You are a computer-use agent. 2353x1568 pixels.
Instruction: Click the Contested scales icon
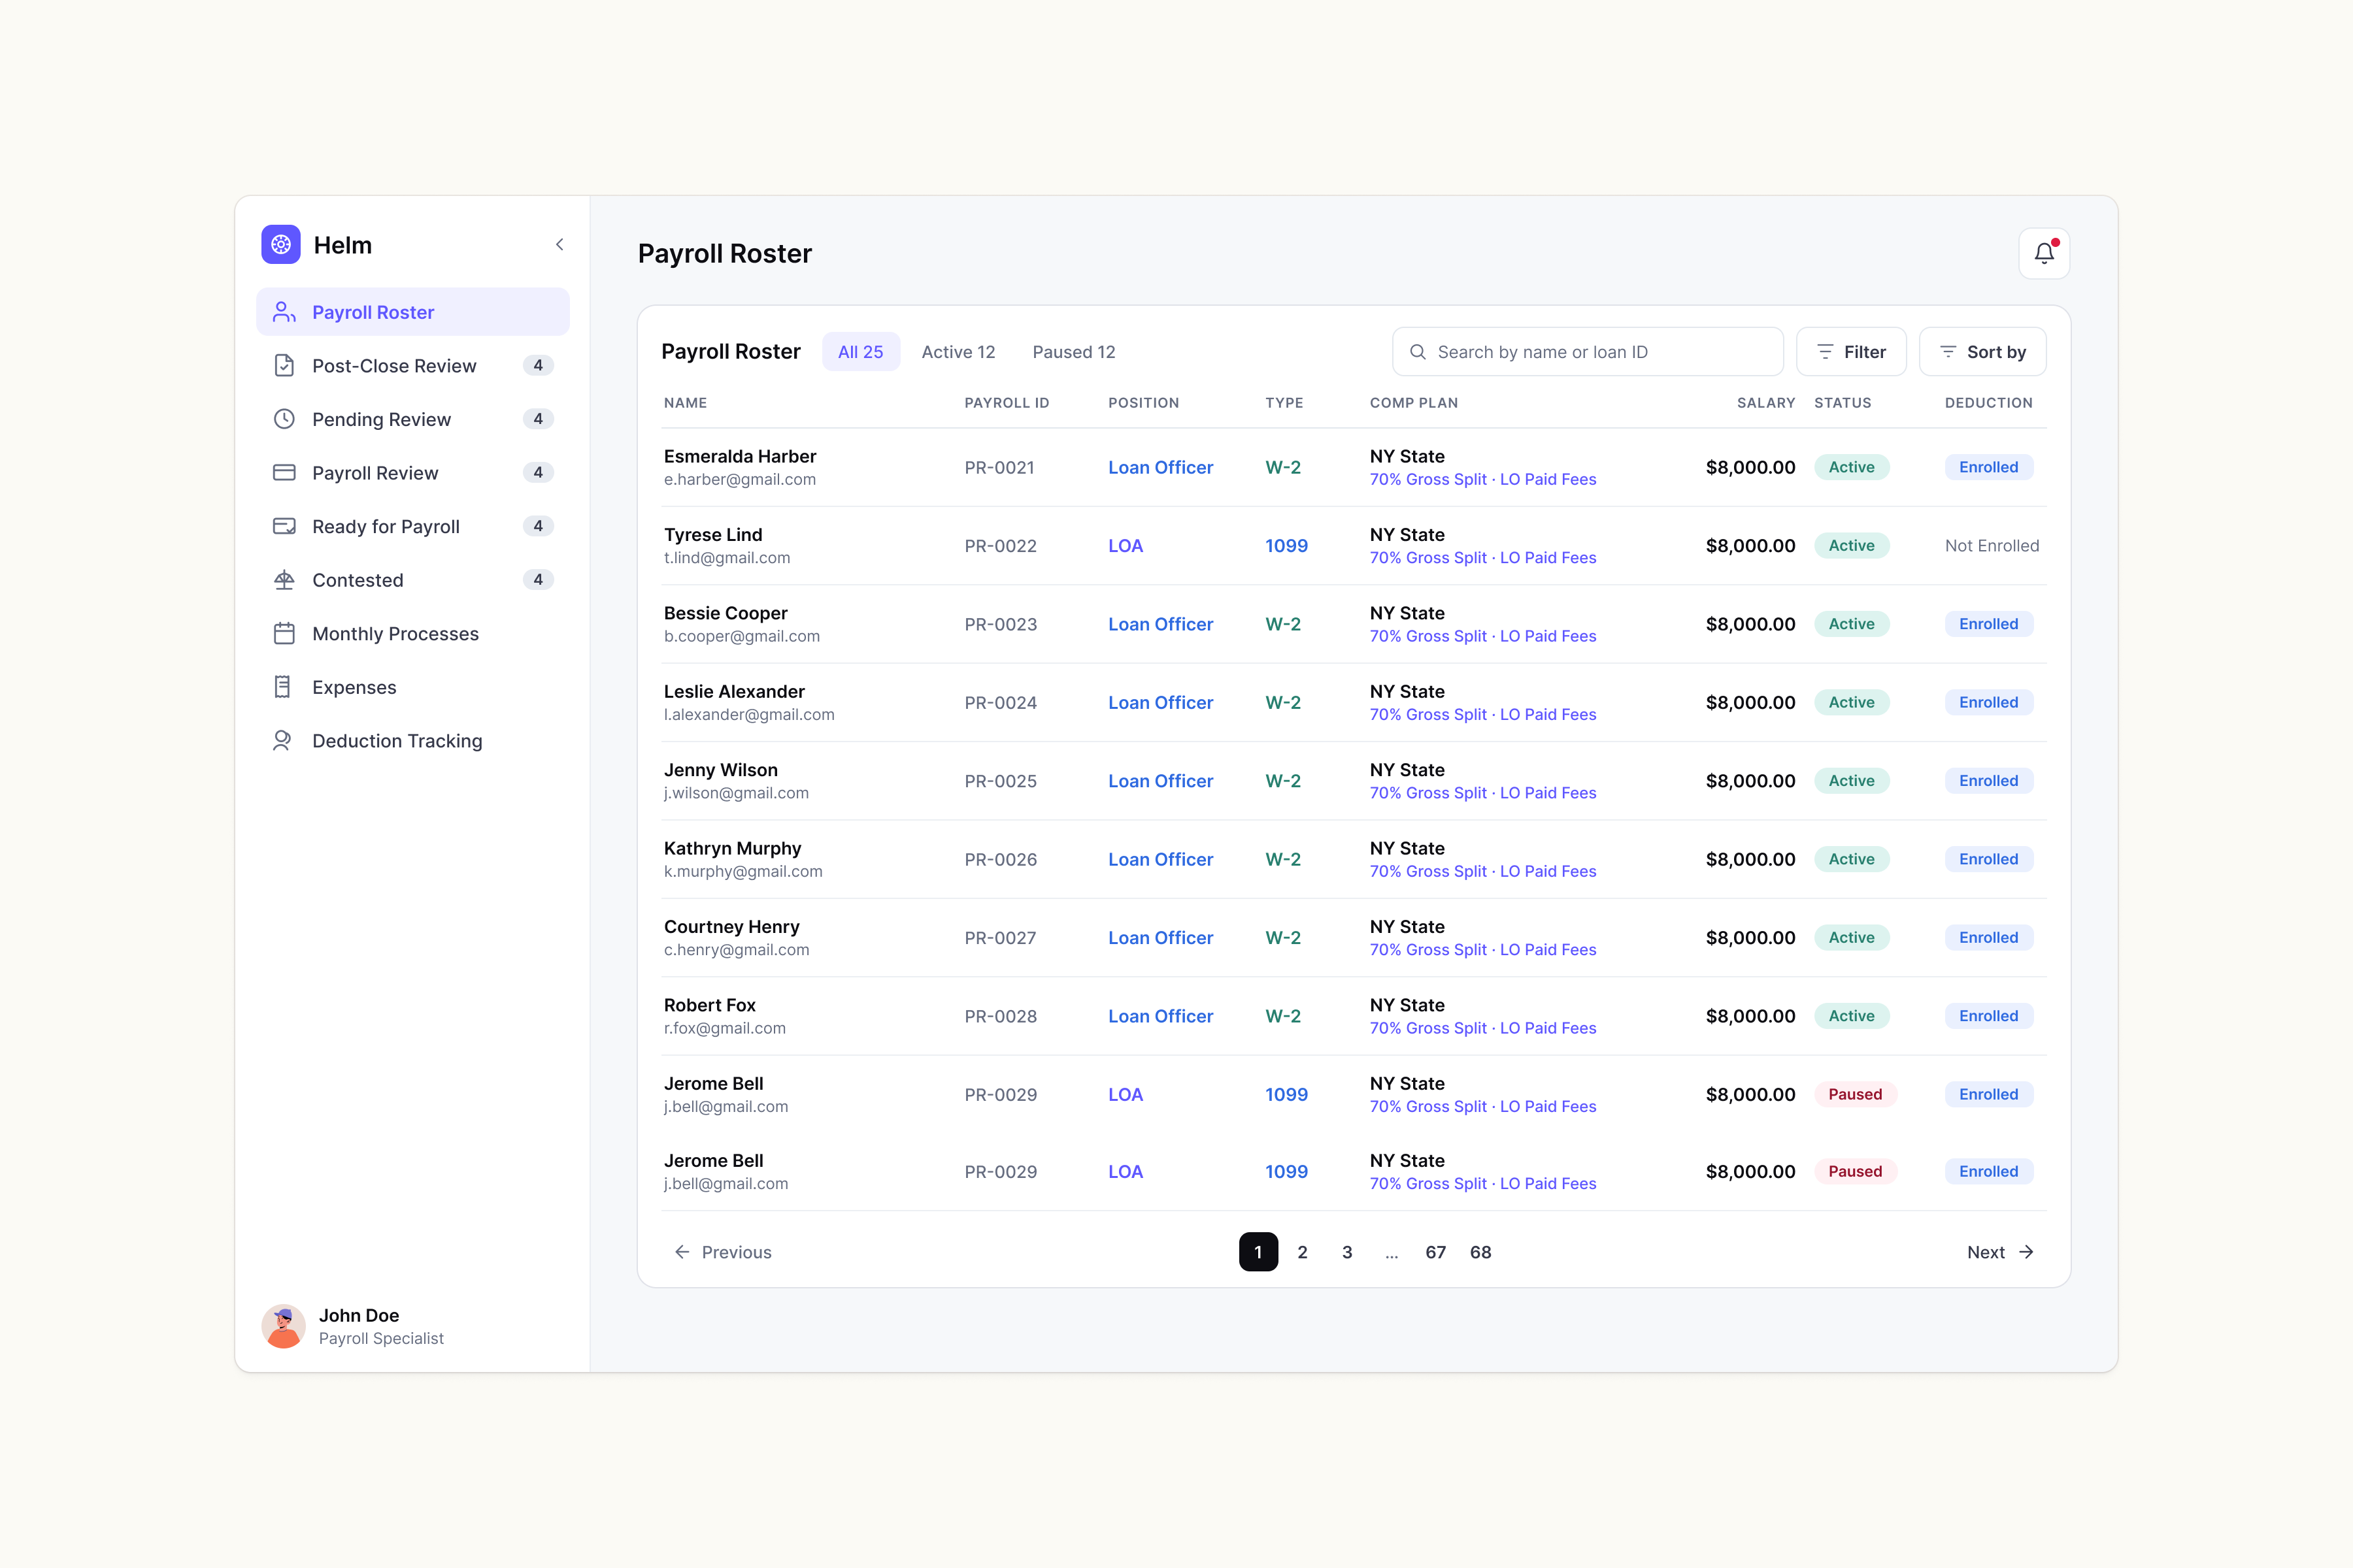pos(284,580)
